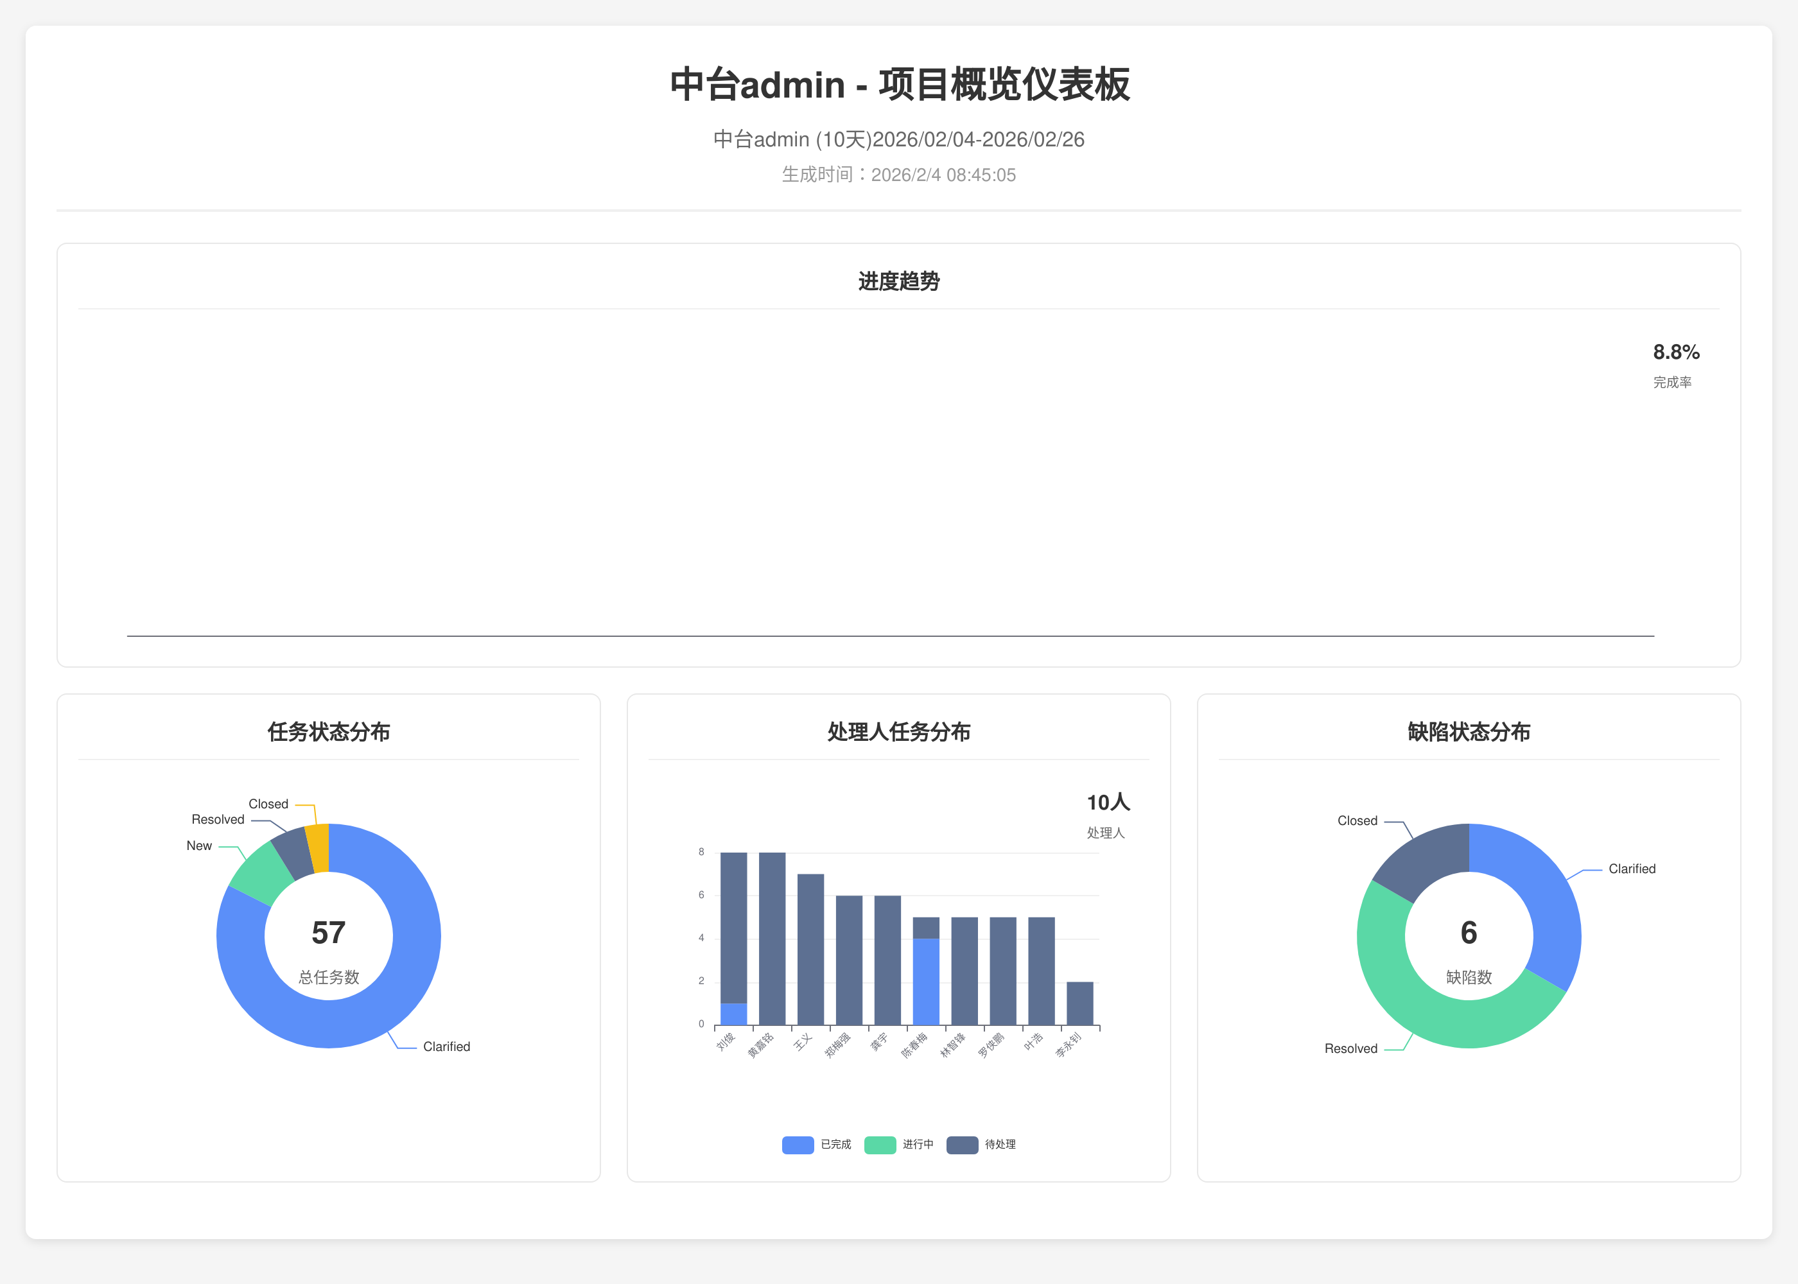This screenshot has height=1284, width=1798.
Task: Click the shortest bar for 李永钊
Action: (1079, 1003)
